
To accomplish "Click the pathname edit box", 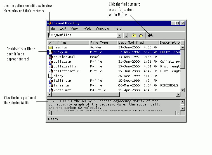I will tap(83, 35).
